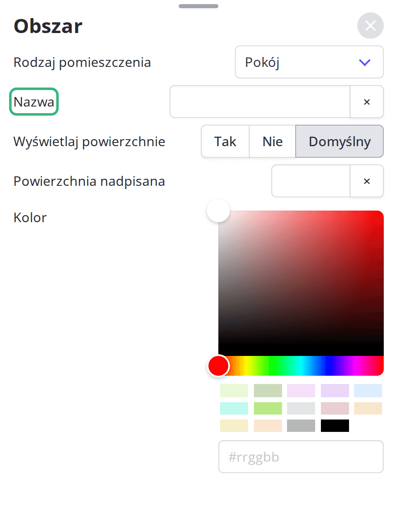Pick the light gray swatch in second row
The image size is (397, 512).
click(x=301, y=408)
